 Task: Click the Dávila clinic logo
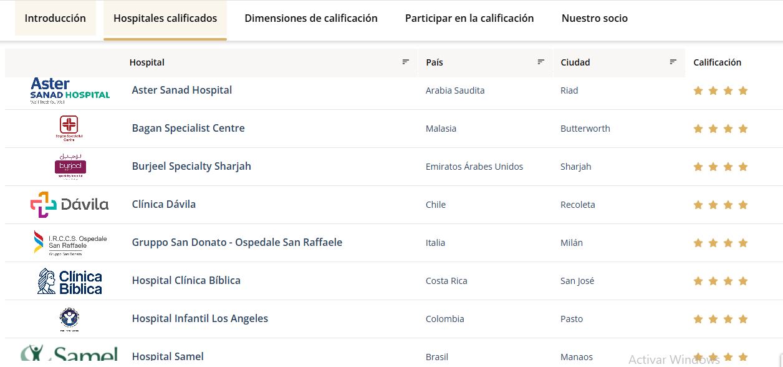coord(70,204)
